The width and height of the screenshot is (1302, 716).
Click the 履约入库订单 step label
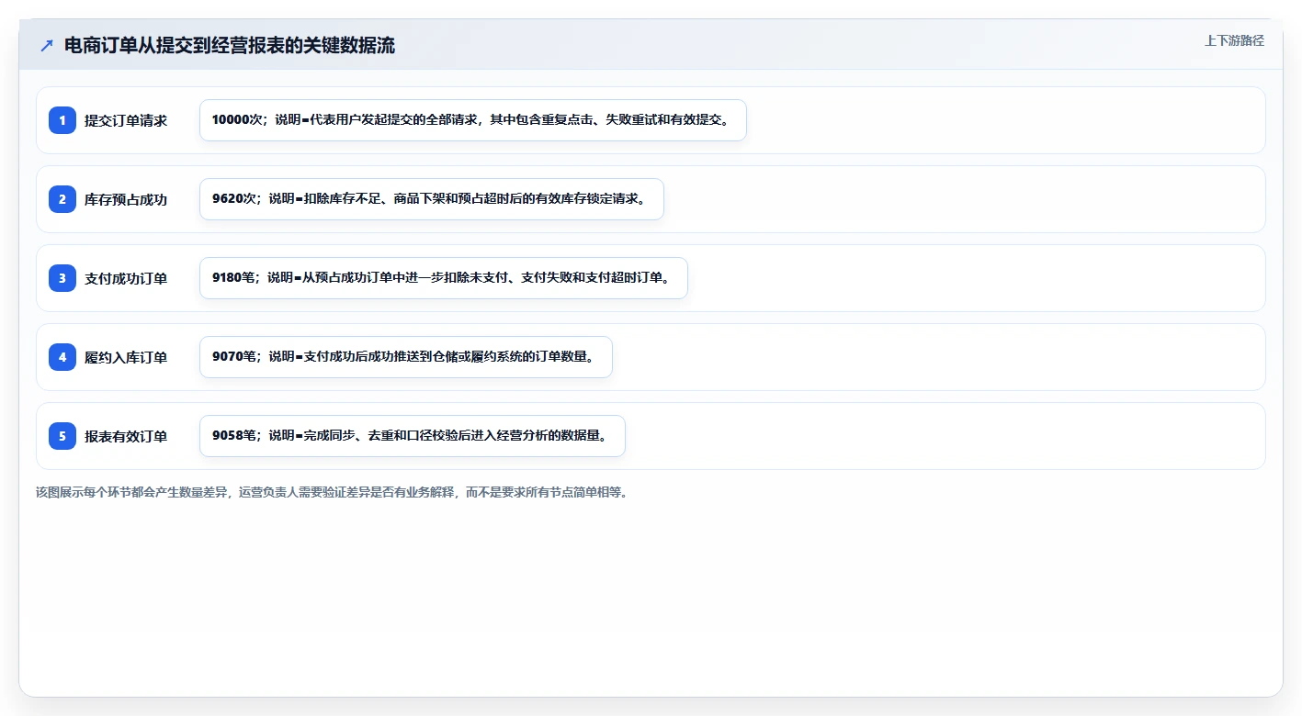[126, 357]
